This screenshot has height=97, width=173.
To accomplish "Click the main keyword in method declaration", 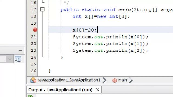I will point(124,10).
